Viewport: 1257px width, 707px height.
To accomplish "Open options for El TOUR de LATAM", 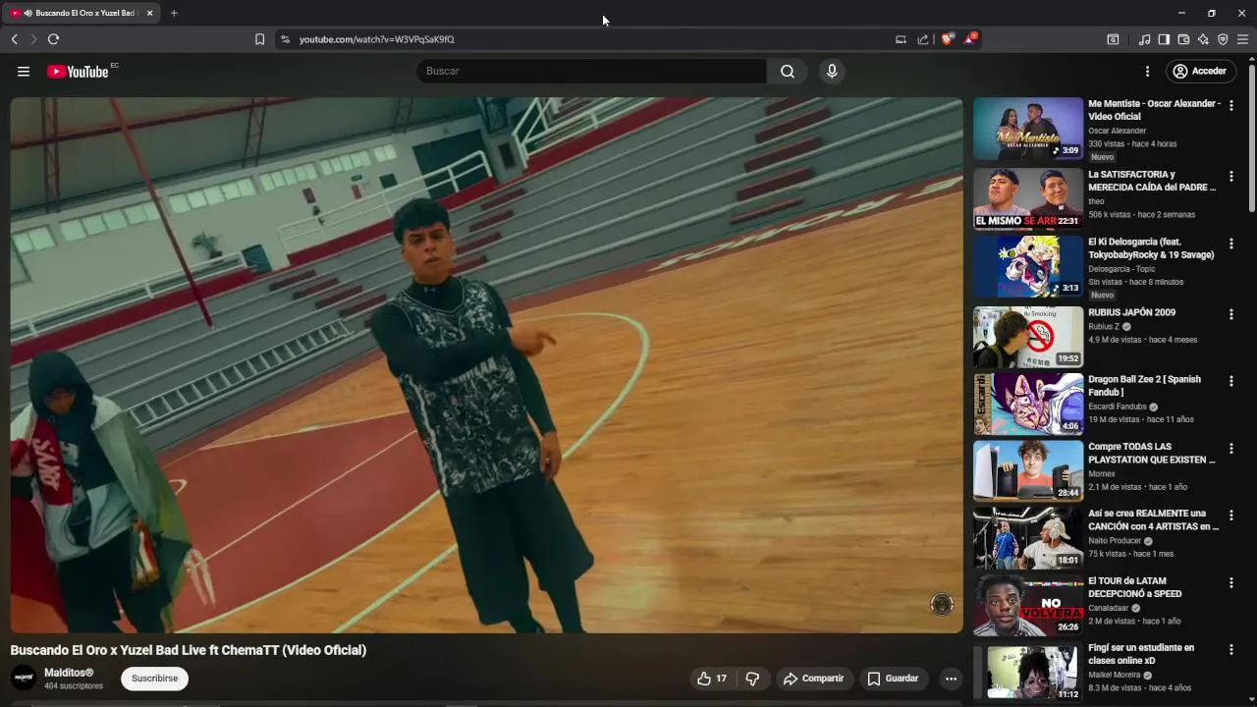I will tap(1230, 582).
